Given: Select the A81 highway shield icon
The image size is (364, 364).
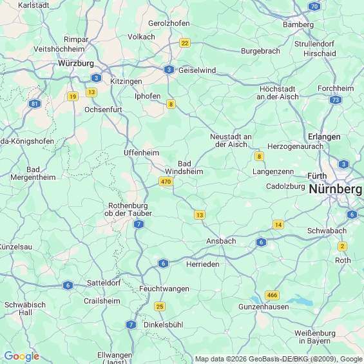Looking at the screenshot, I should coord(35,104).
